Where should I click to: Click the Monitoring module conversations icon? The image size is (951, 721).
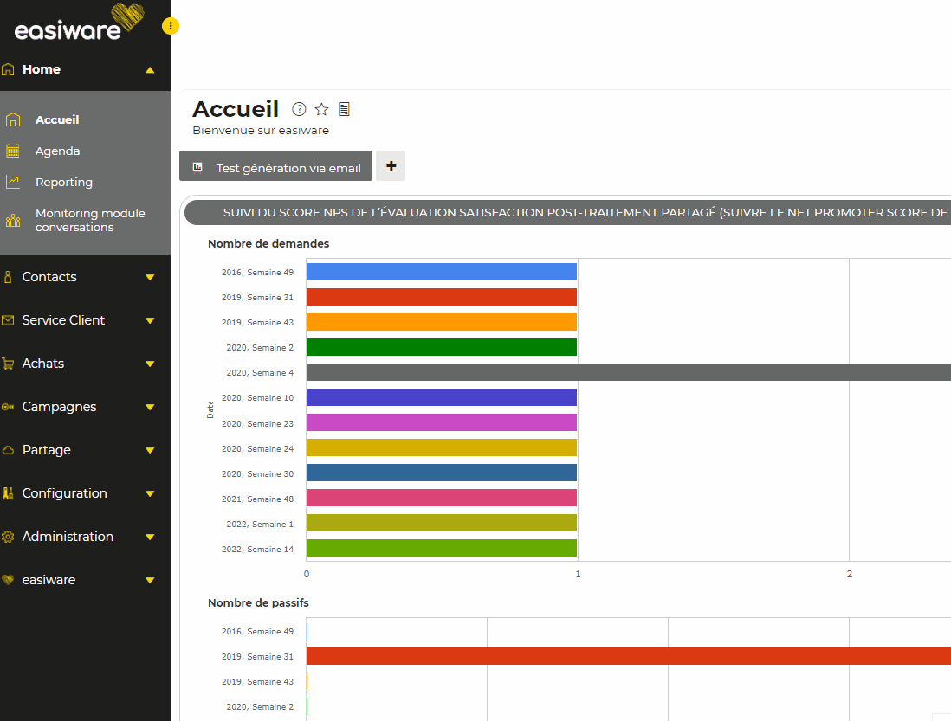click(12, 220)
